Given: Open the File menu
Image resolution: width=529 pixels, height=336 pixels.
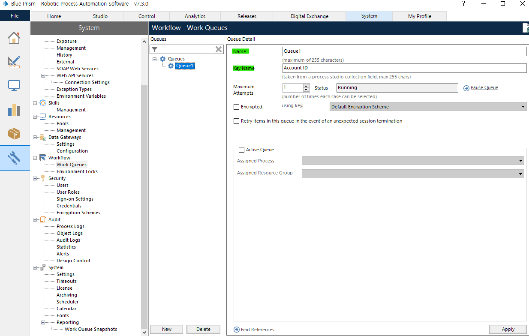Looking at the screenshot, I should [x=15, y=16].
